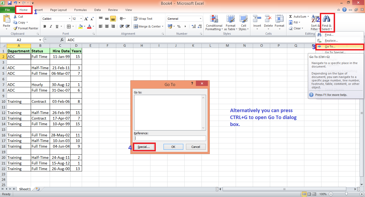
Task: Toggle Bottom Align in Alignment group
Action: click(x=113, y=19)
